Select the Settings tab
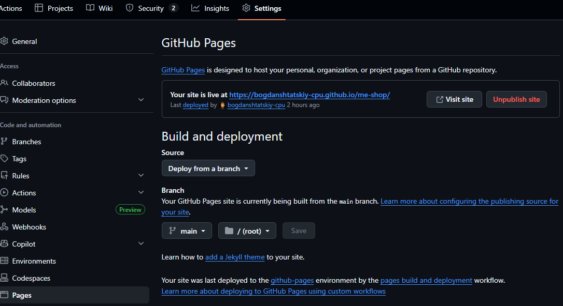563x306 pixels. click(262, 8)
